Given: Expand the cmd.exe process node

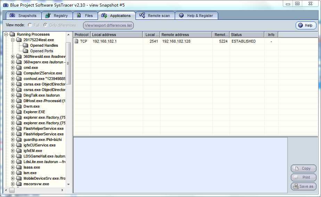Looking at the screenshot, I should point(13,68).
